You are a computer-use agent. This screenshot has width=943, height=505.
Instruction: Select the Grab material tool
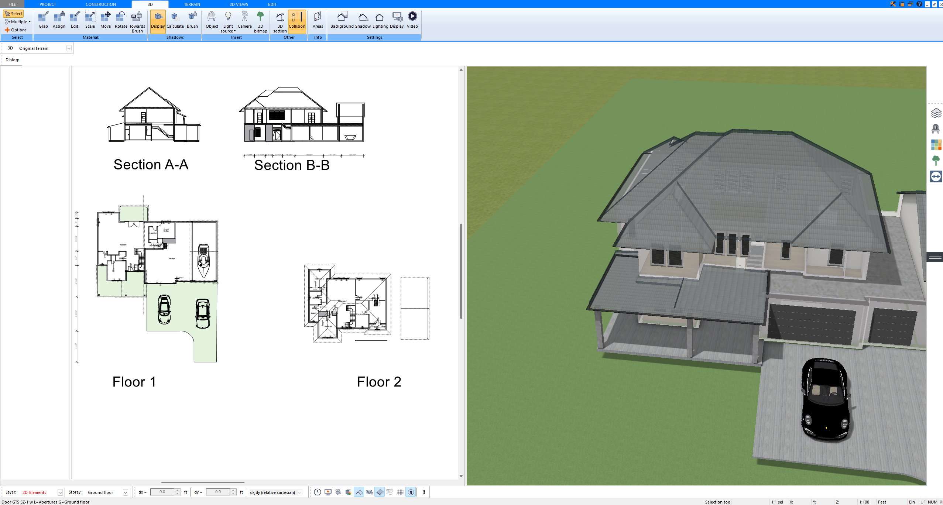[43, 20]
